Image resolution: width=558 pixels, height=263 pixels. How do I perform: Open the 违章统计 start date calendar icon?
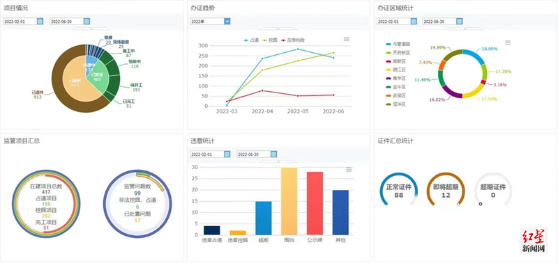click(227, 154)
